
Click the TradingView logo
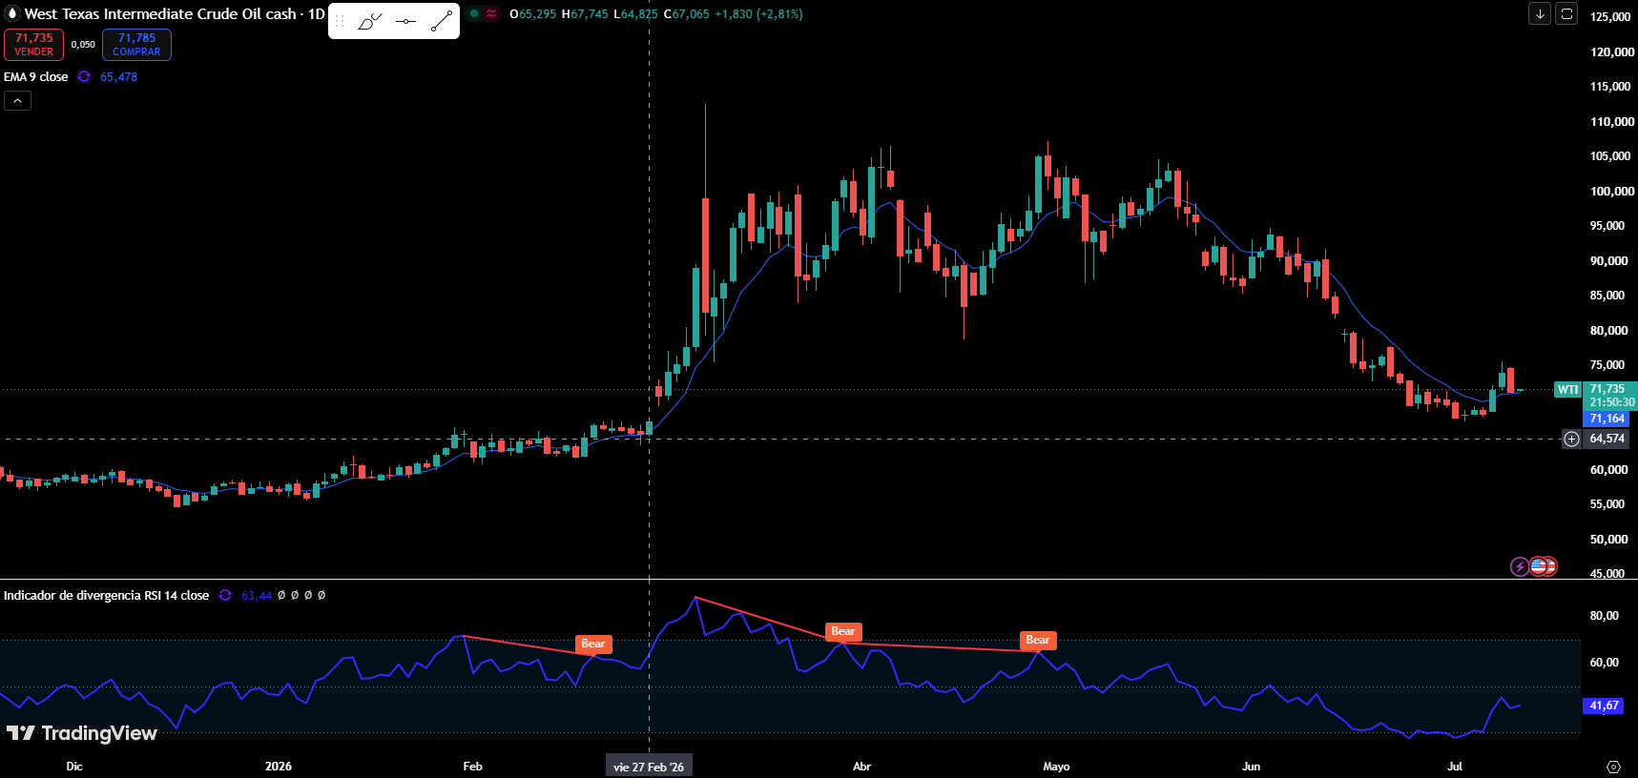coord(81,733)
